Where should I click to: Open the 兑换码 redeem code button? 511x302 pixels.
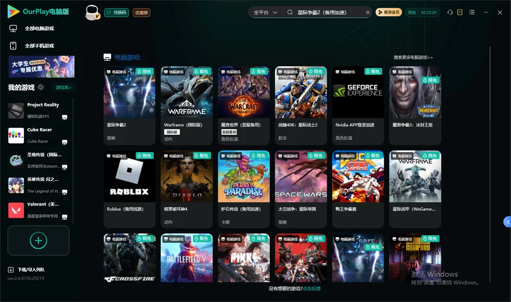point(117,12)
